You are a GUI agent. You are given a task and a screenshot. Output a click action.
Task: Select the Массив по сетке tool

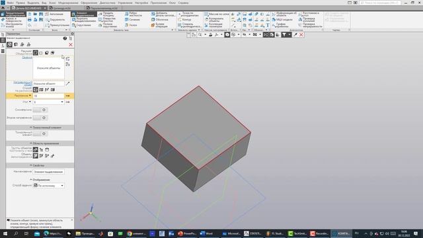point(217,14)
